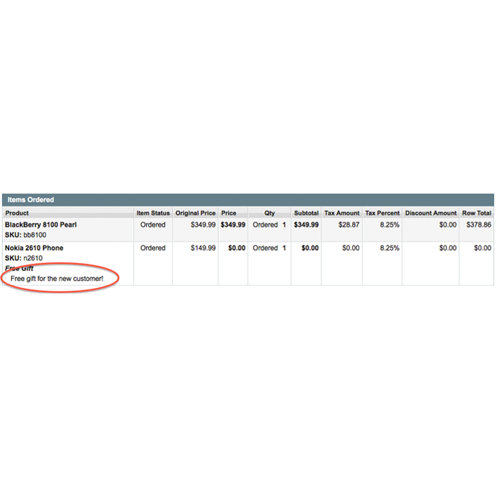The height and width of the screenshot is (482, 496).
Task: Click the SKU bb8100 text
Action: pos(26,235)
